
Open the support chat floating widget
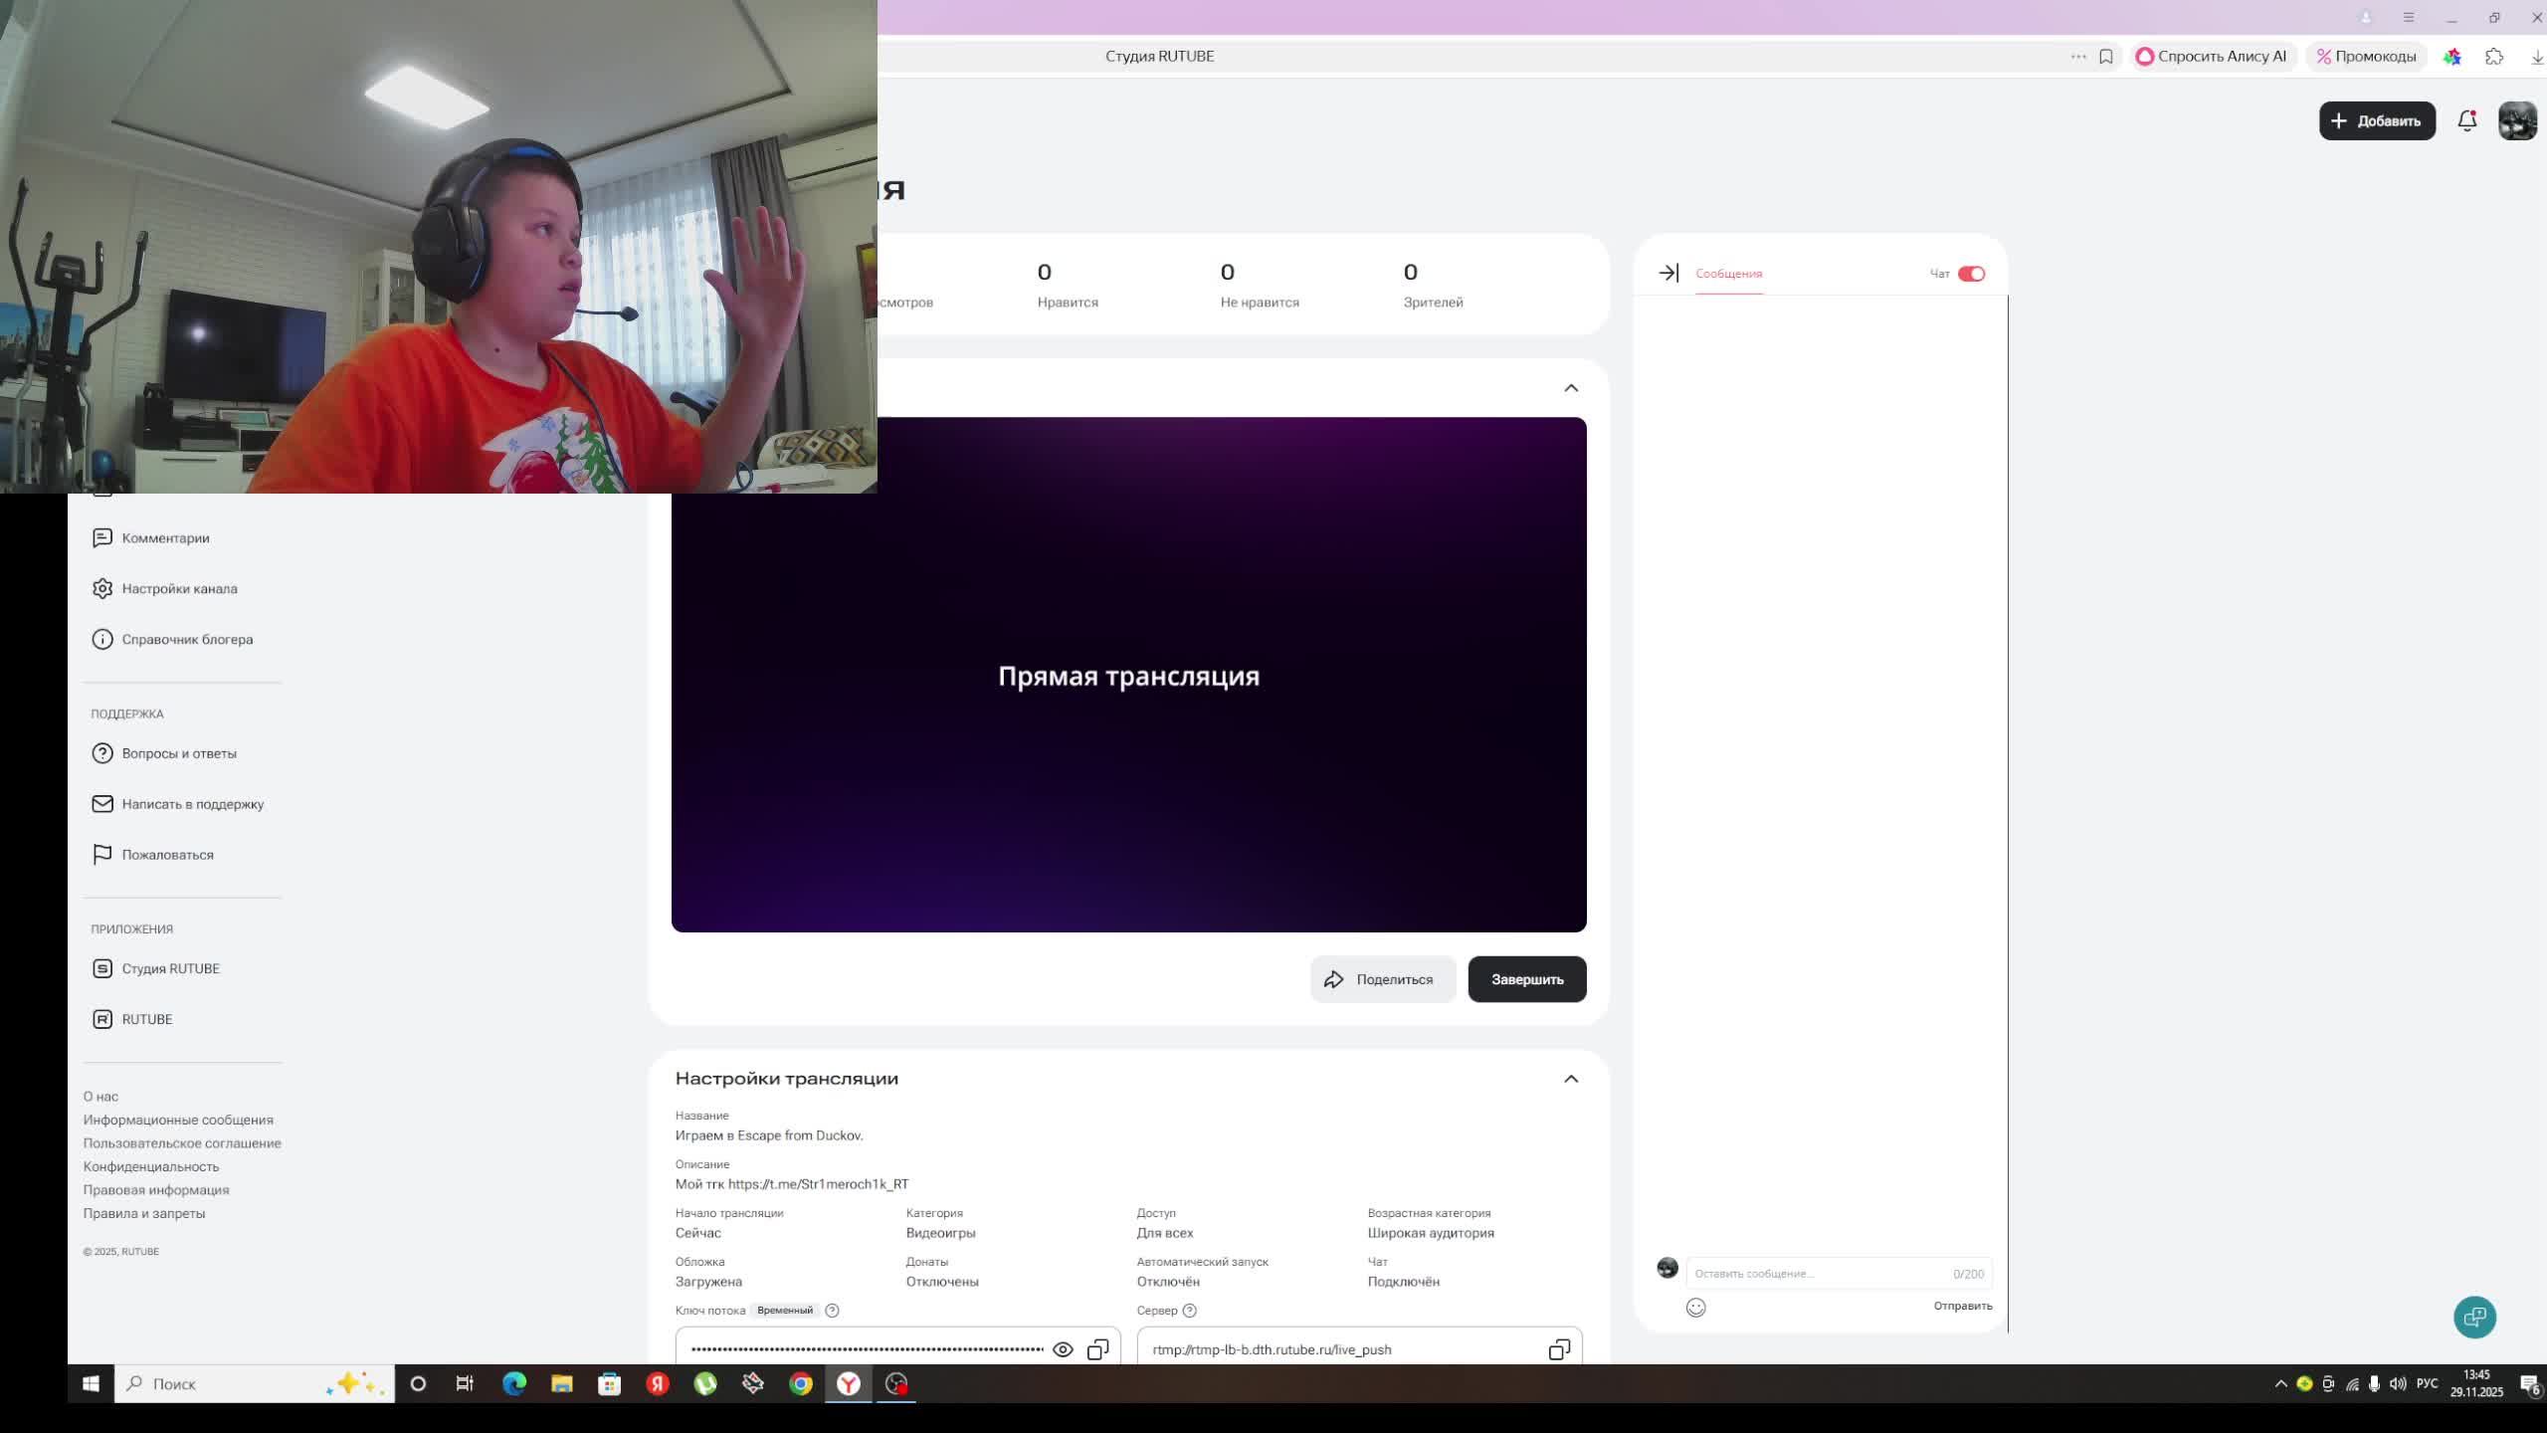click(x=2474, y=1317)
